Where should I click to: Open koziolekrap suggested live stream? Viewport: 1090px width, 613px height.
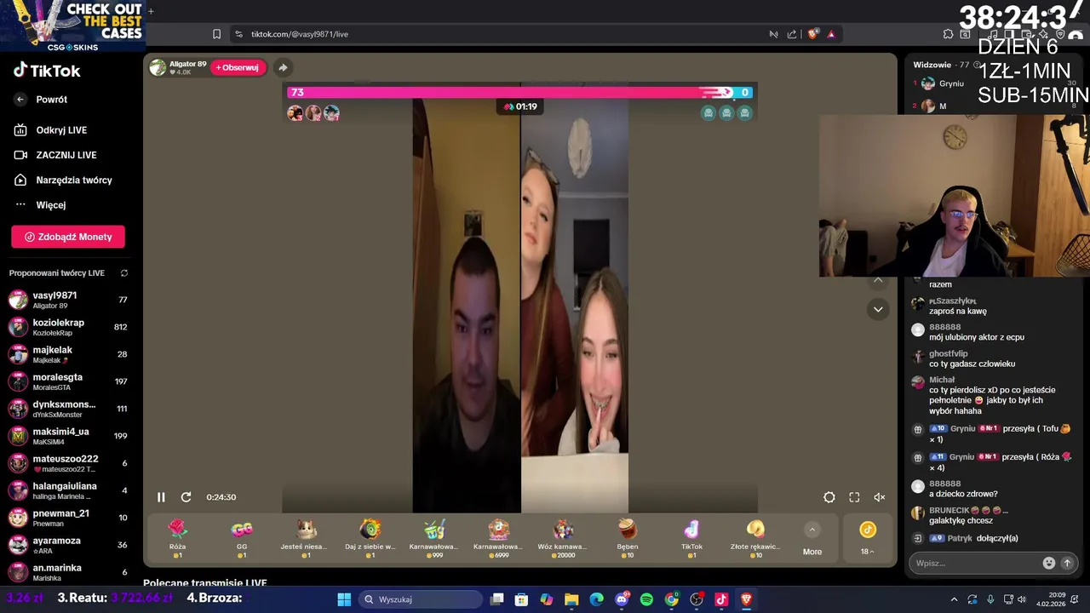(68, 327)
